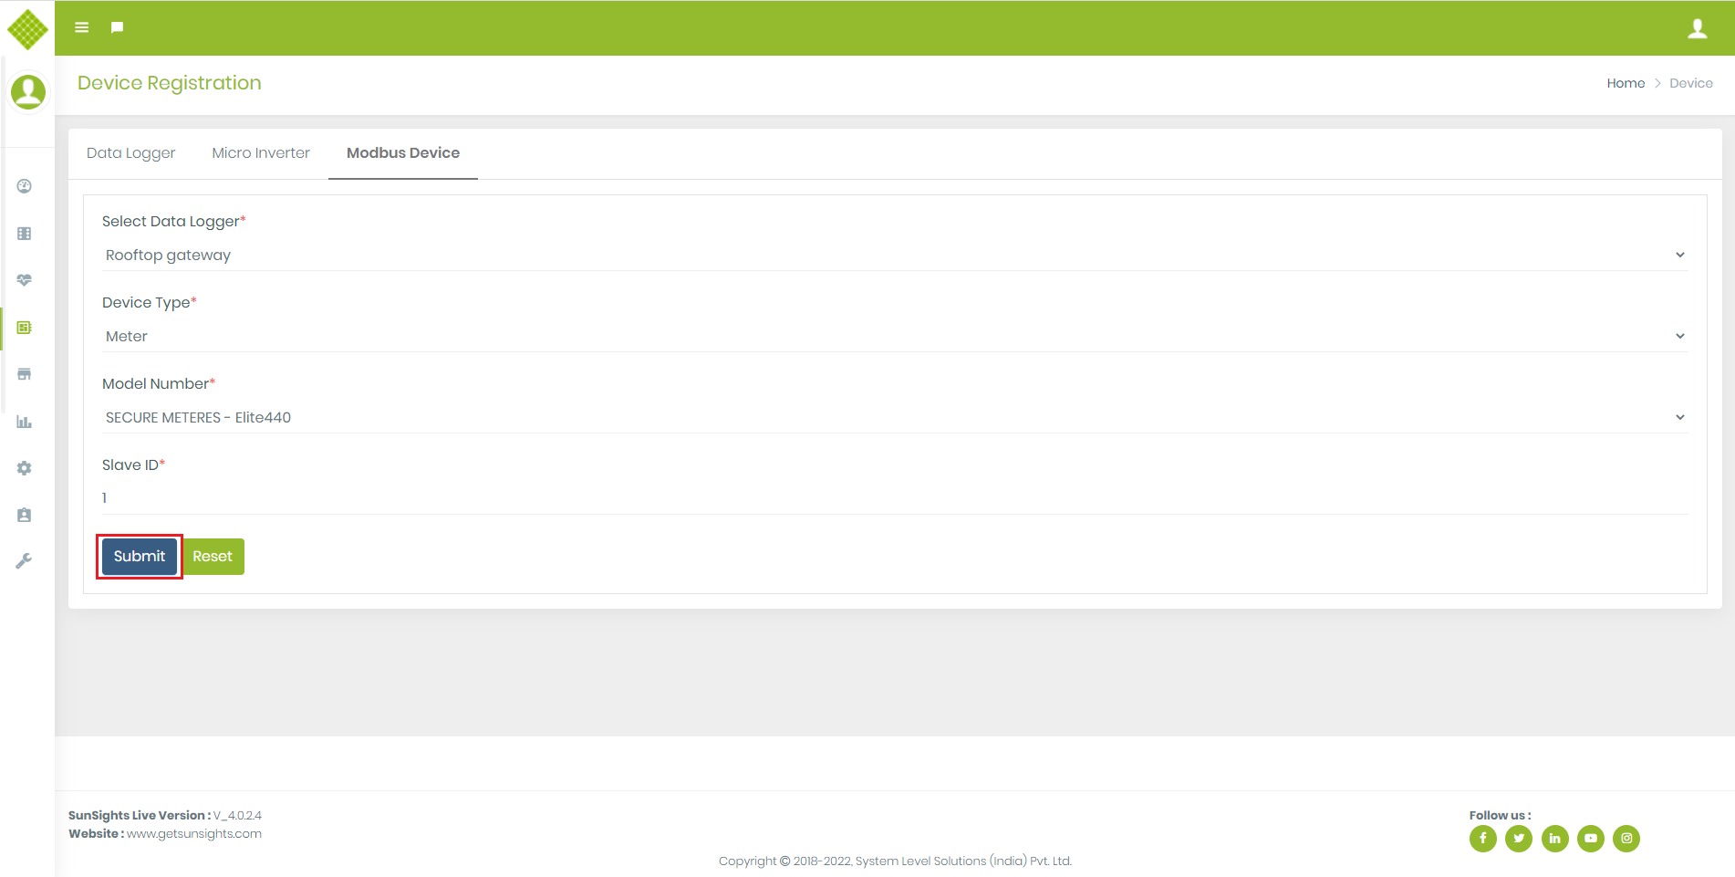Click the heartbeat monitor sidebar icon
This screenshot has height=877, width=1735.
(x=25, y=280)
